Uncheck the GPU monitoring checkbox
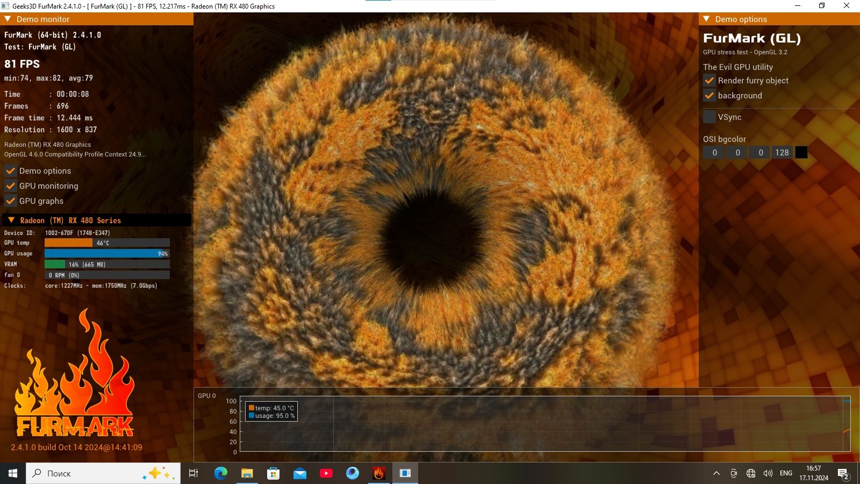Screen dimensions: 860x484 [x=11, y=186]
